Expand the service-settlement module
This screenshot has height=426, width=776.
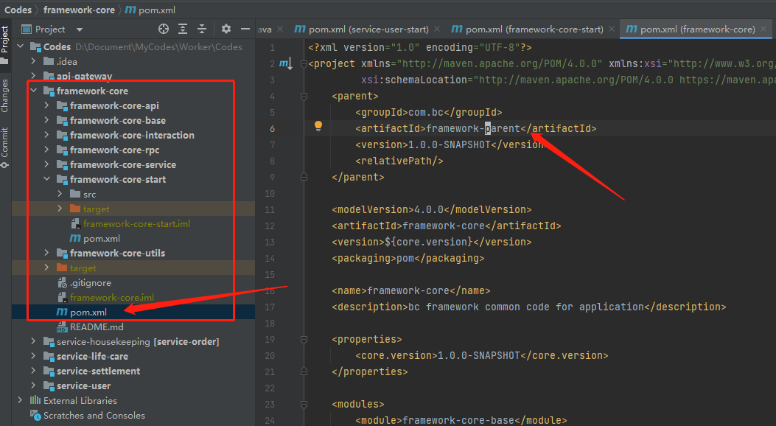(33, 371)
